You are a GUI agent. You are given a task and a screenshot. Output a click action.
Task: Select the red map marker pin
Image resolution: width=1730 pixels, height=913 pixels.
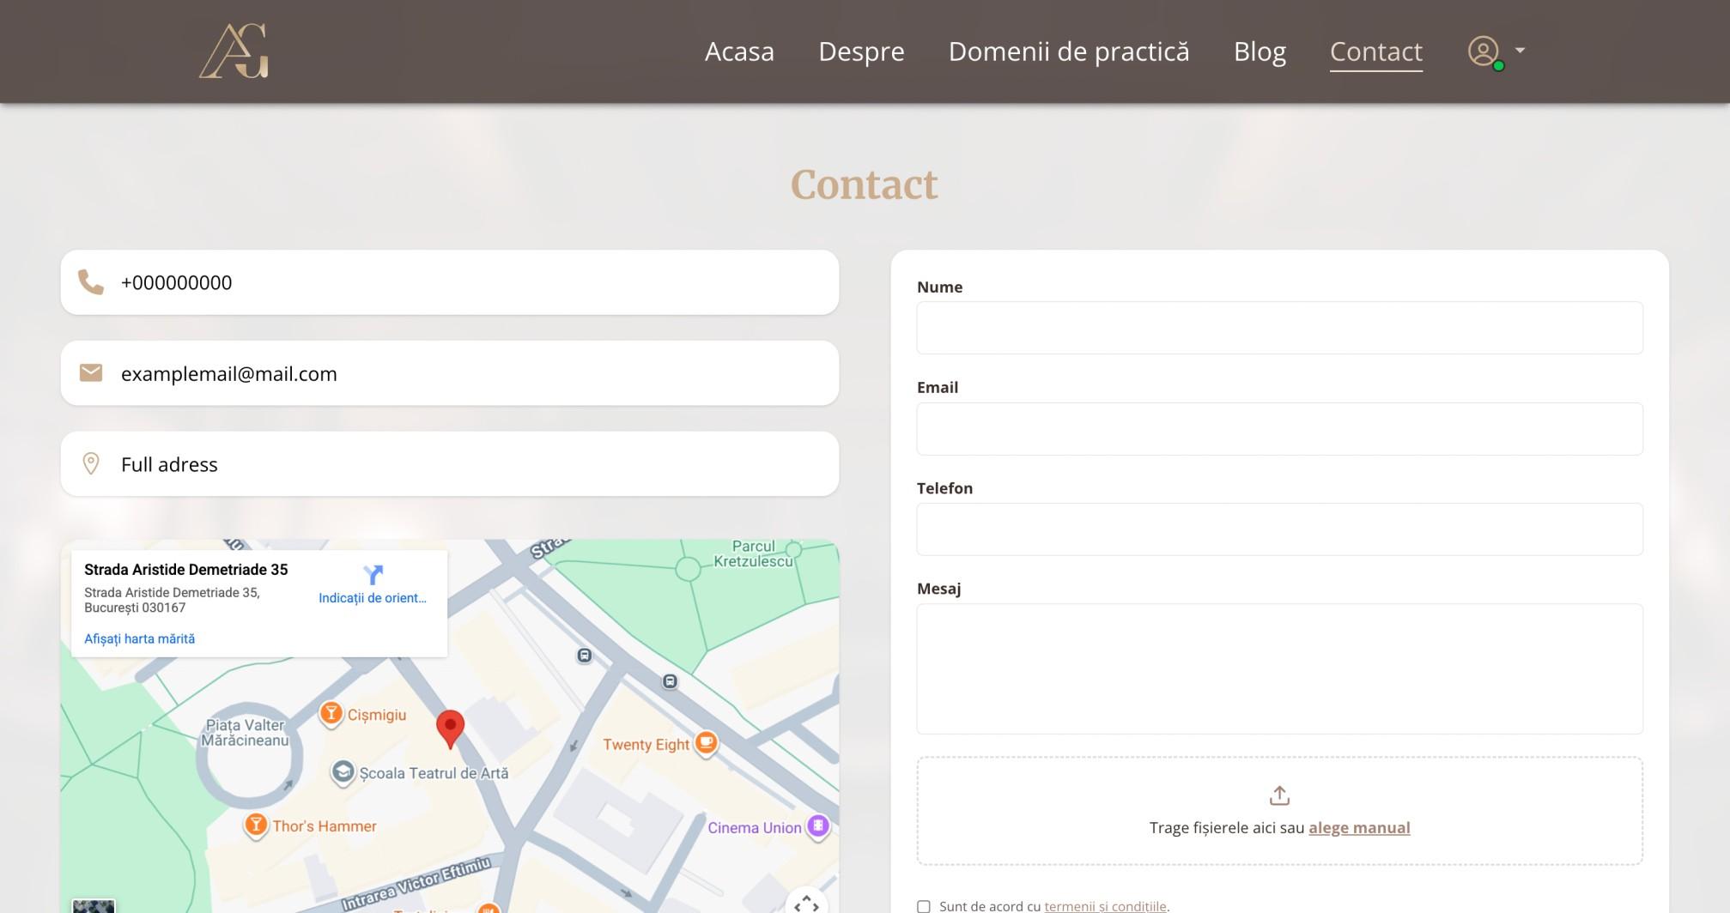pos(450,728)
